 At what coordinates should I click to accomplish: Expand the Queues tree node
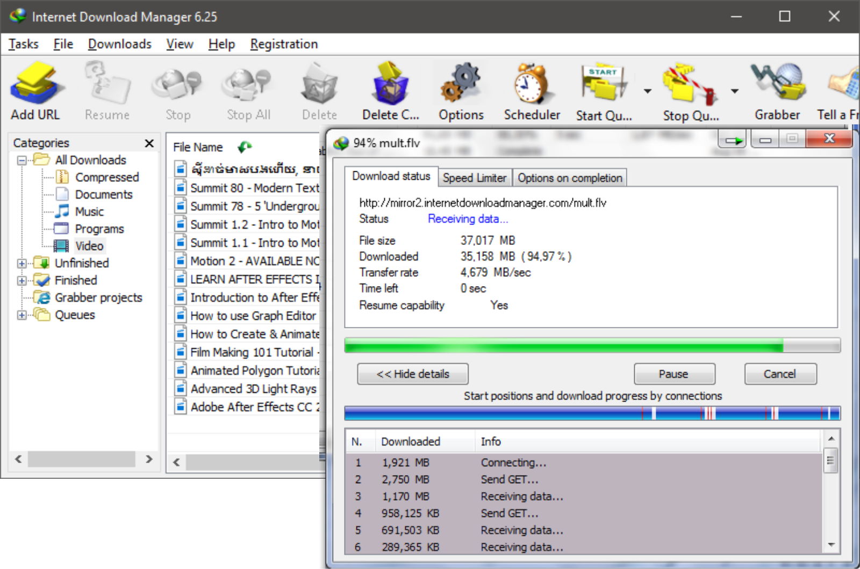pos(22,315)
